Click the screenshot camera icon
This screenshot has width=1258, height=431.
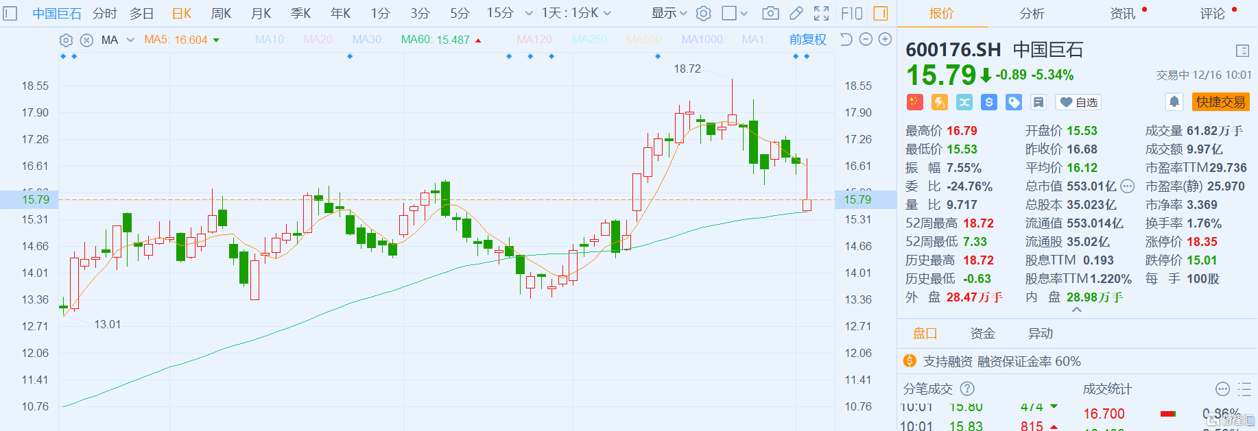tap(770, 13)
